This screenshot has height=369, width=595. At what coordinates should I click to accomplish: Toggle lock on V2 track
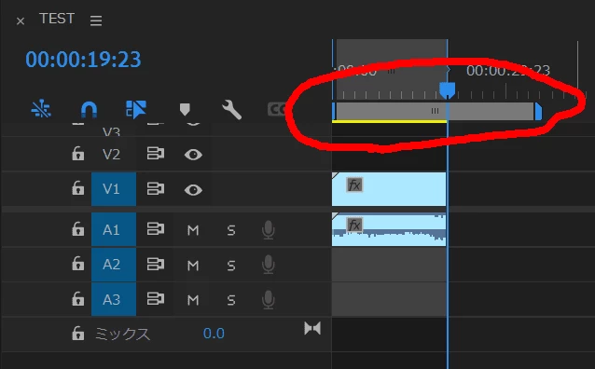click(77, 154)
